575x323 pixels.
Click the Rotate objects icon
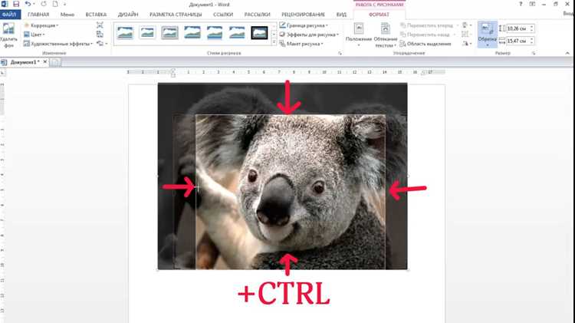tap(465, 44)
